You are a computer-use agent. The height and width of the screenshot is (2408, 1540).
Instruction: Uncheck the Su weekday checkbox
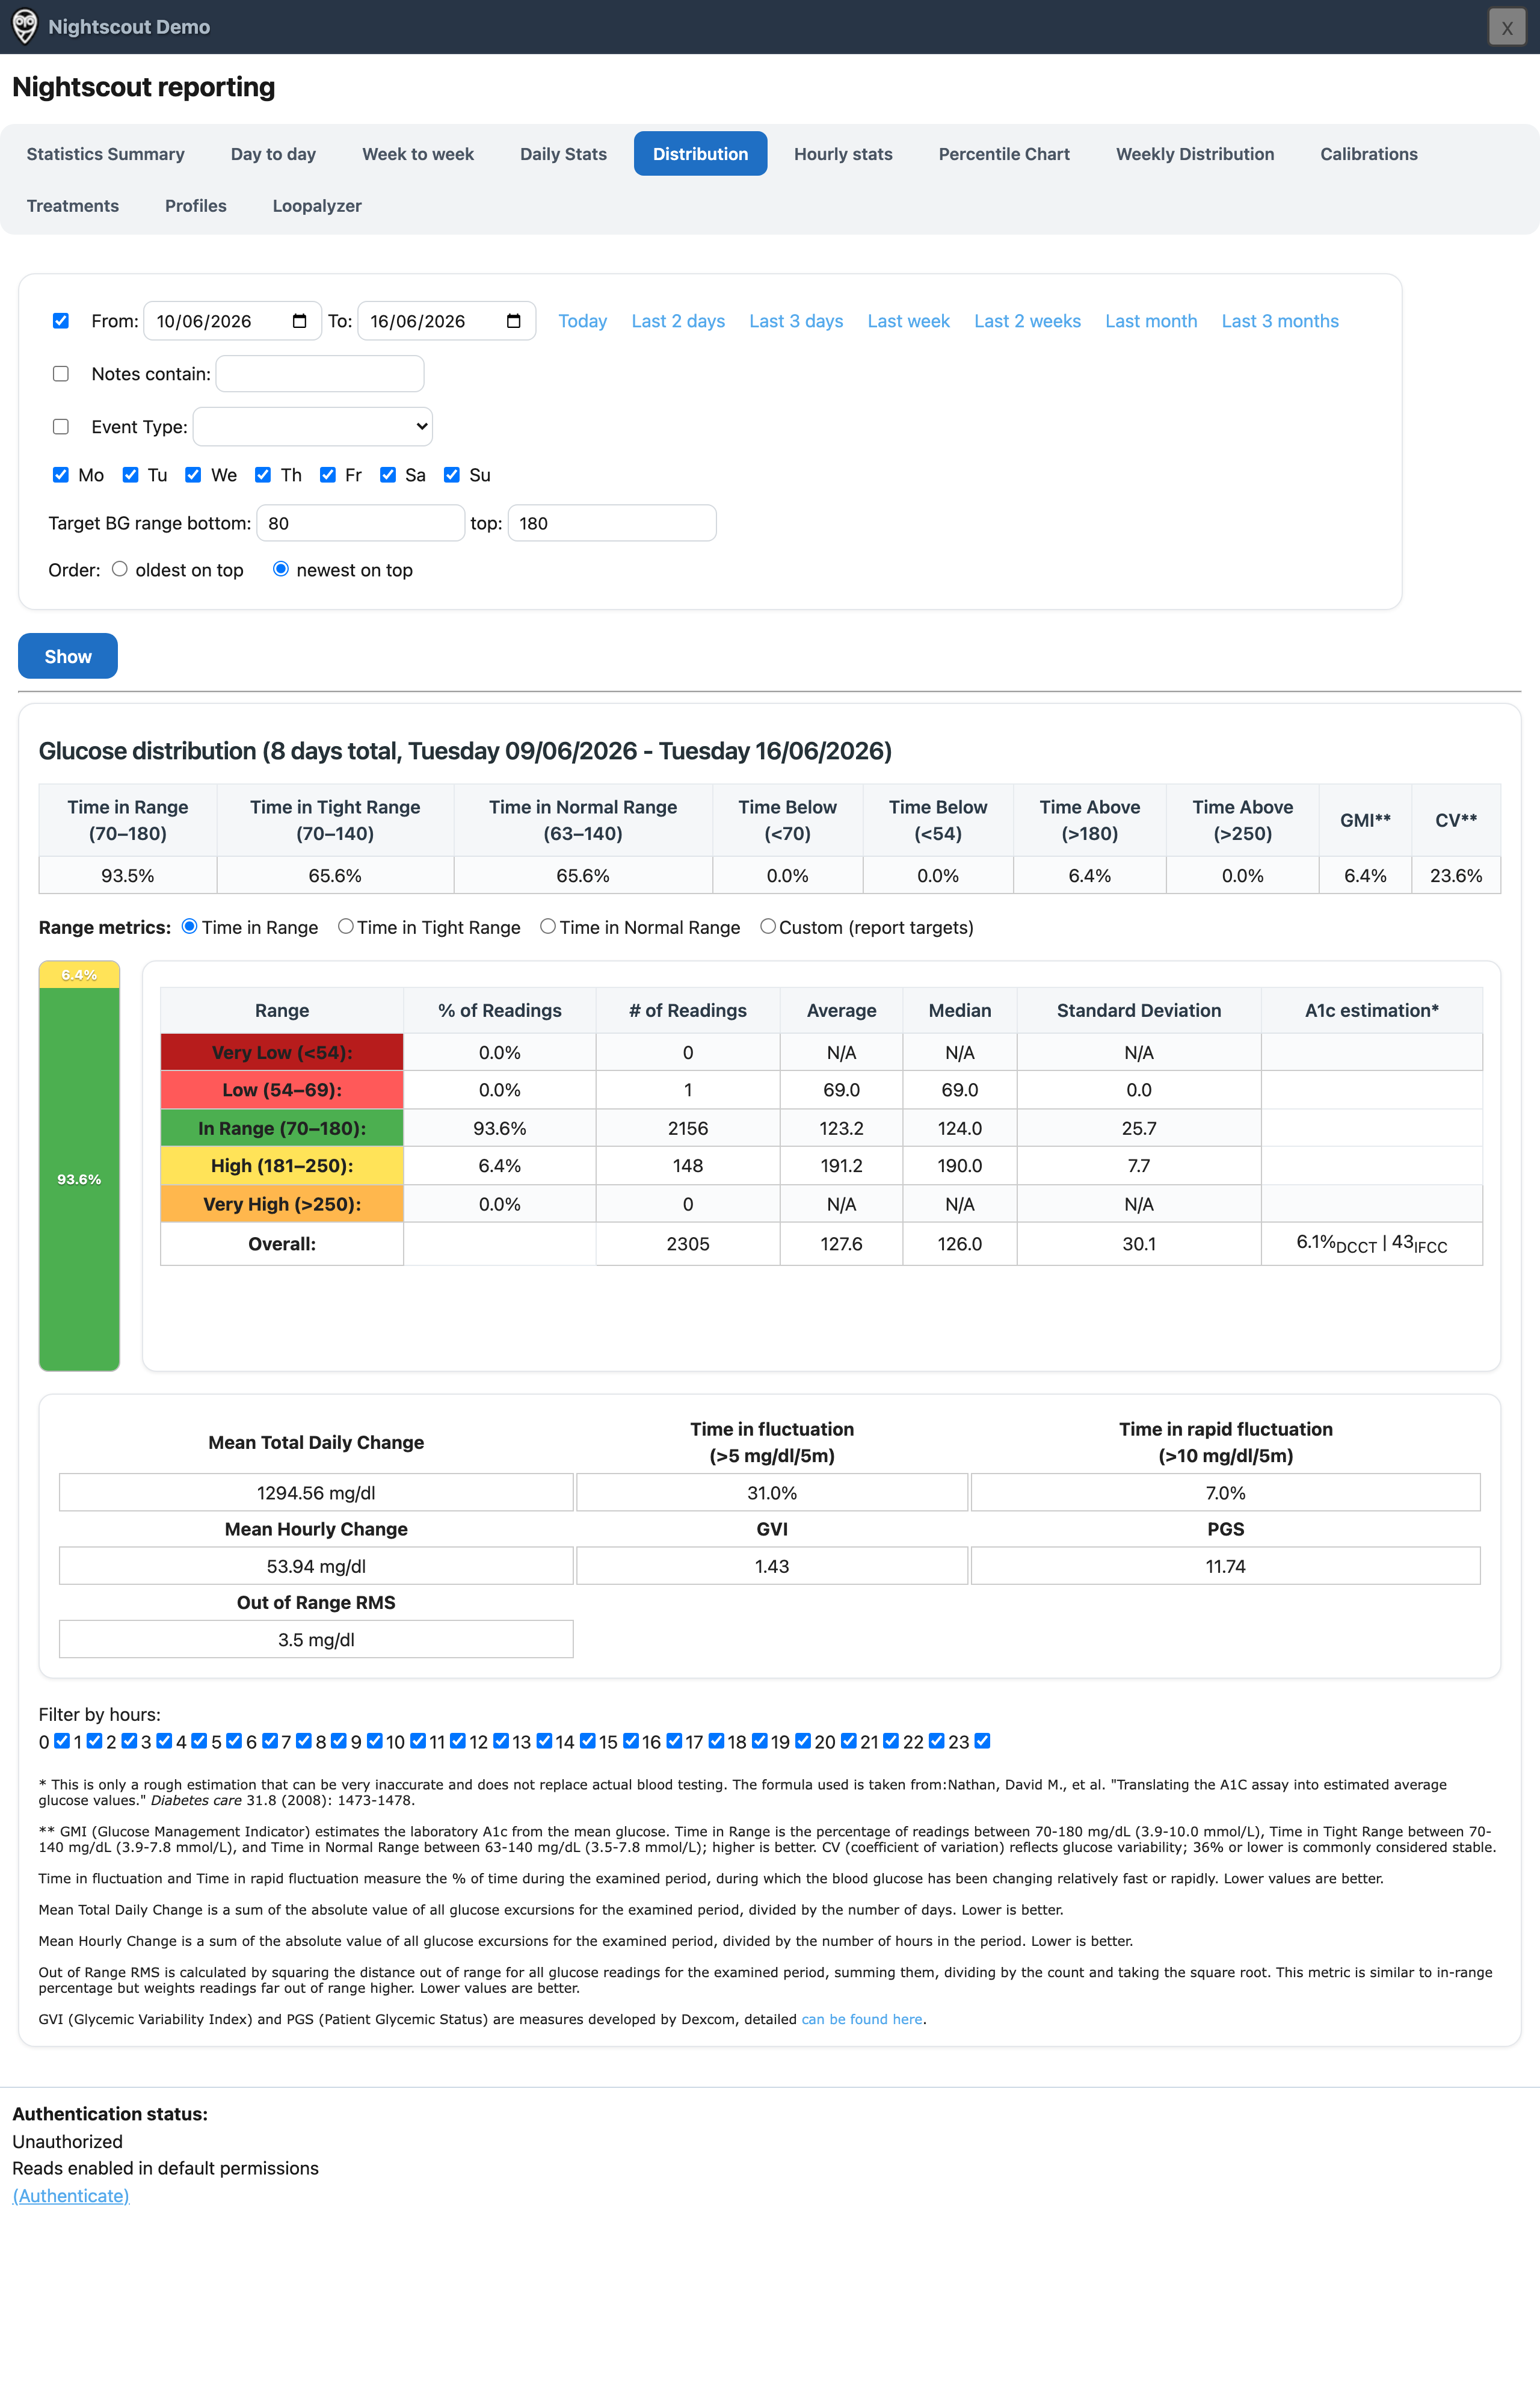click(452, 475)
